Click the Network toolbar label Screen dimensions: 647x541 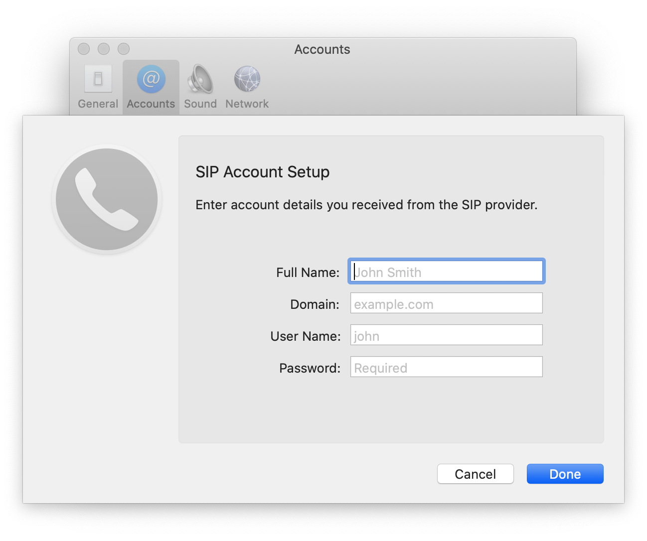coord(247,104)
